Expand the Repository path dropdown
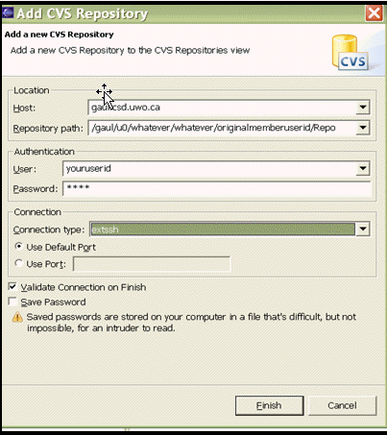Screen dimensions: 387x435 tap(363, 128)
